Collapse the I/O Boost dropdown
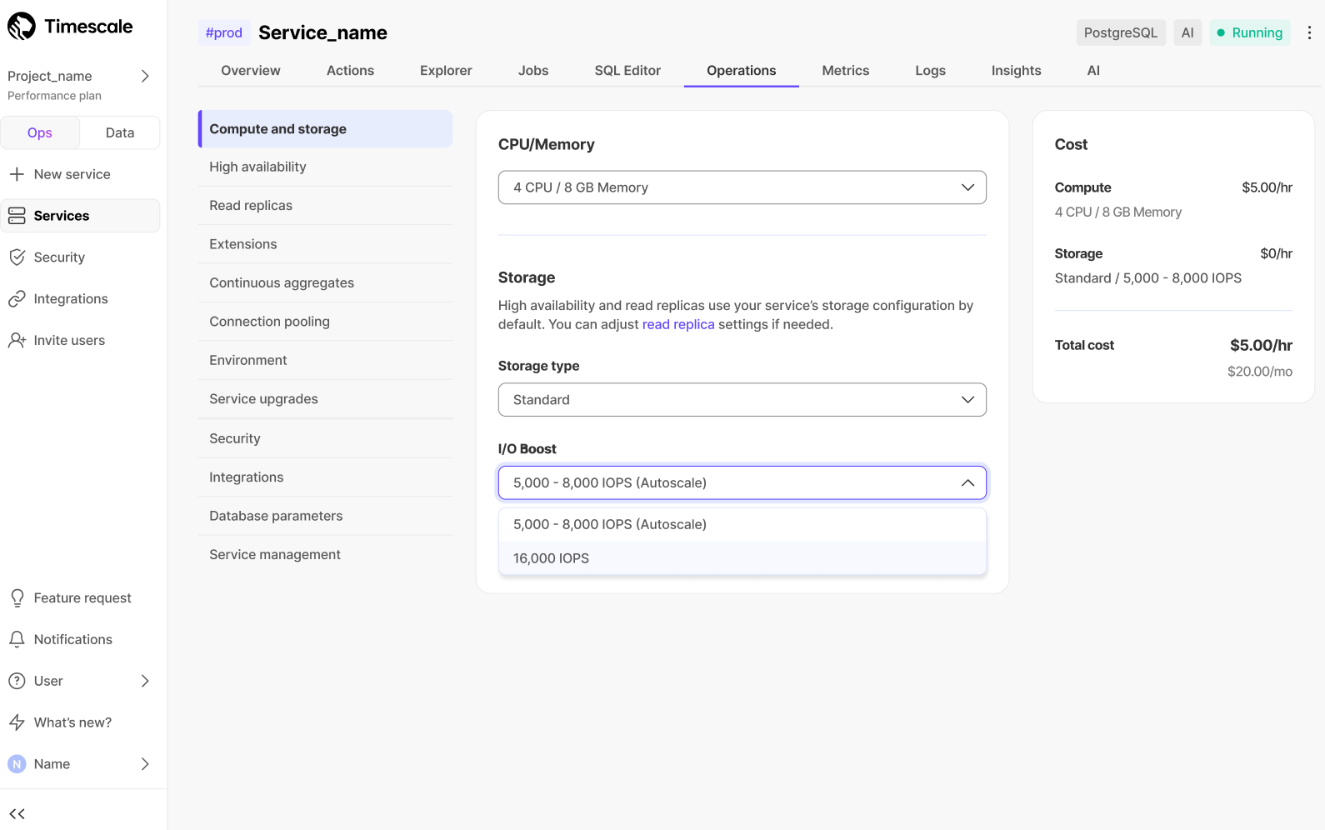 (x=742, y=483)
